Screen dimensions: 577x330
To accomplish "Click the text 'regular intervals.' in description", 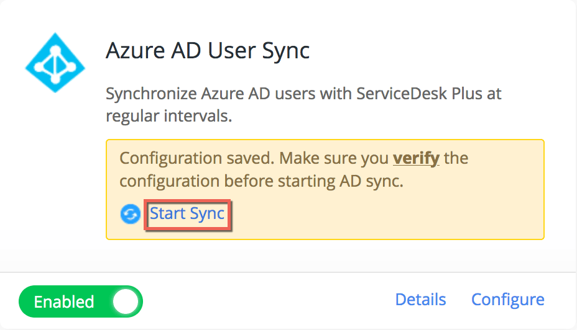I will (168, 116).
